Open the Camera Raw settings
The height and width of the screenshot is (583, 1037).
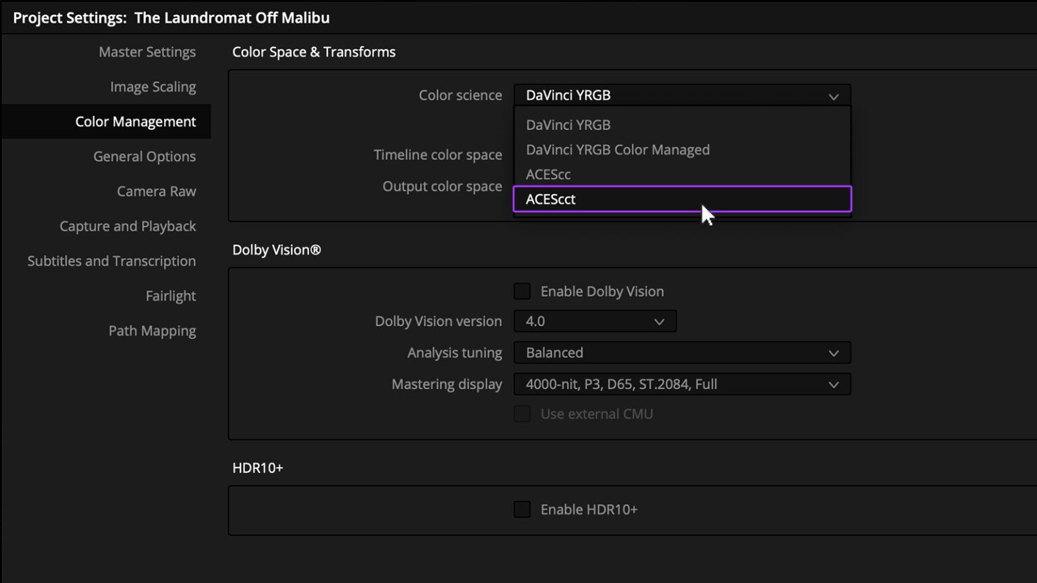(x=156, y=191)
